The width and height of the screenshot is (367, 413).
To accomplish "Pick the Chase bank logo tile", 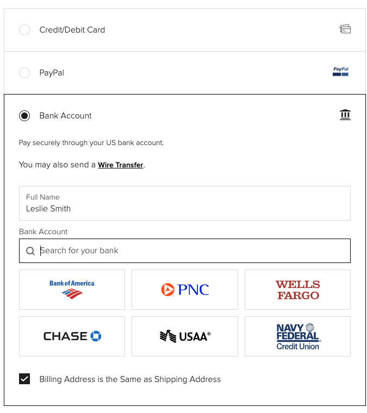I will tap(72, 336).
